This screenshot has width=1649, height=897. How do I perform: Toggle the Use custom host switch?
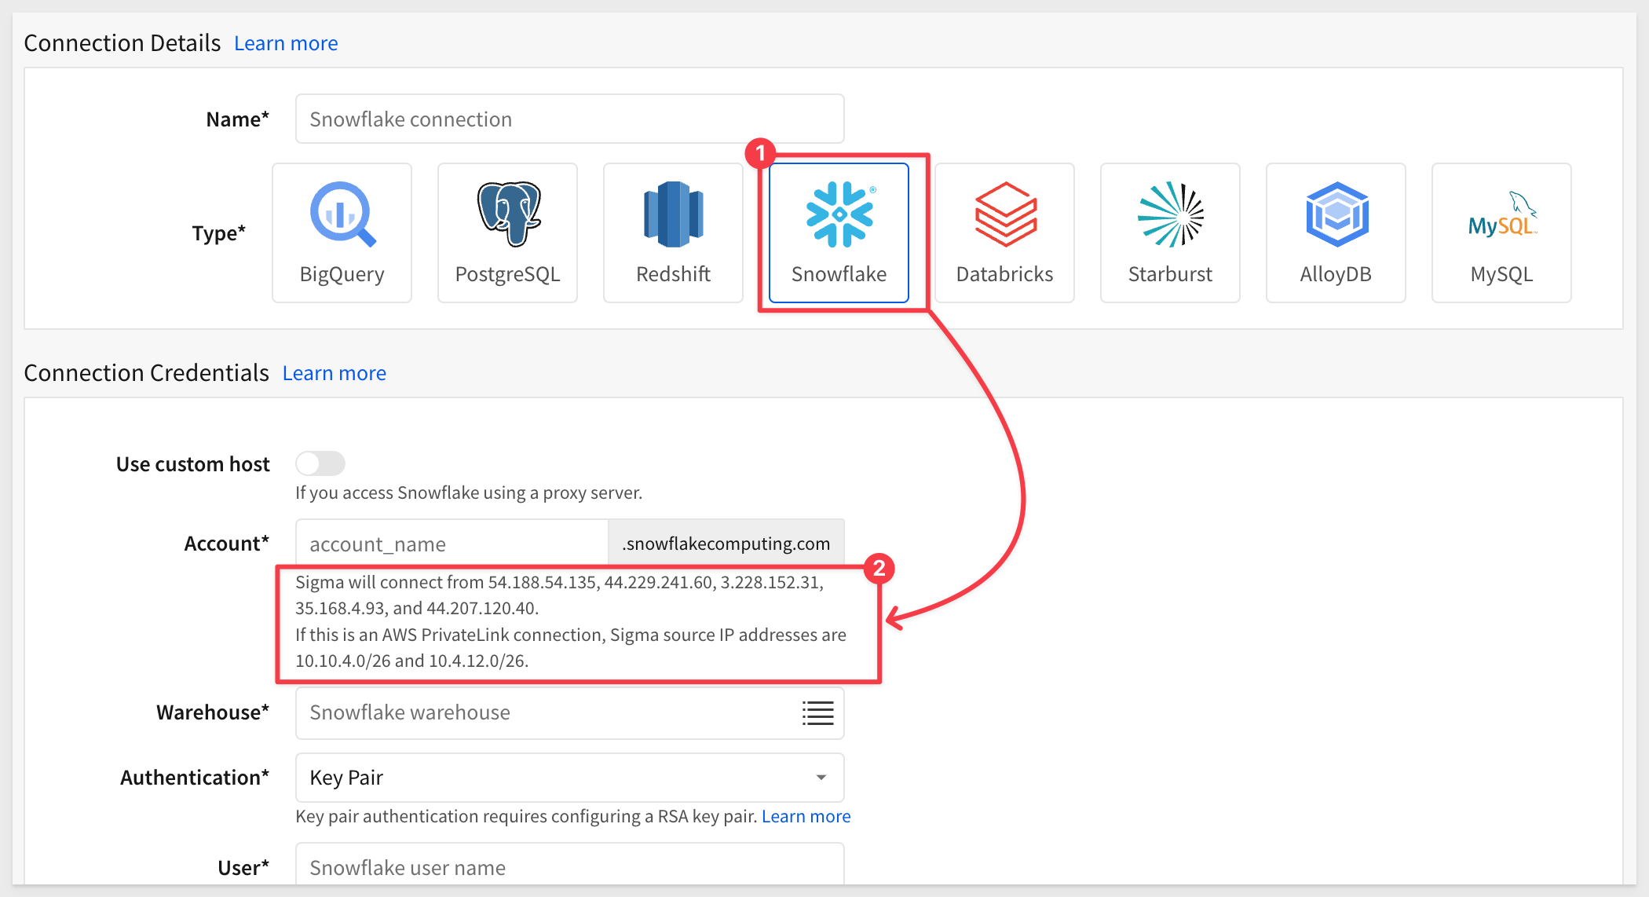[x=320, y=463]
